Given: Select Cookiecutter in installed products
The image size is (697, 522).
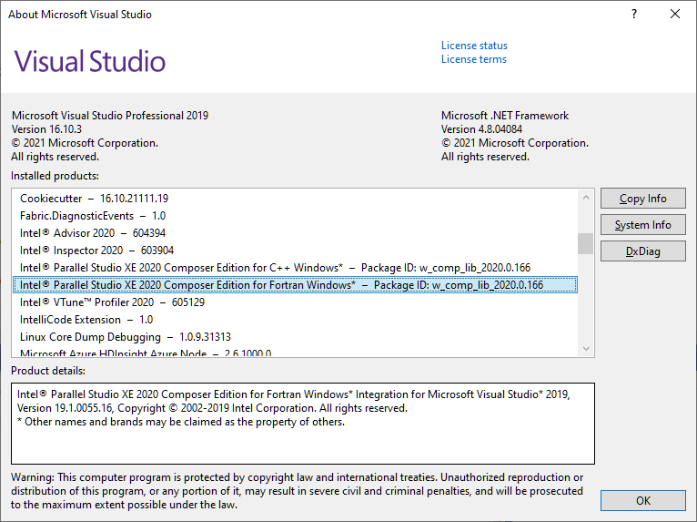Looking at the screenshot, I should pos(94,199).
